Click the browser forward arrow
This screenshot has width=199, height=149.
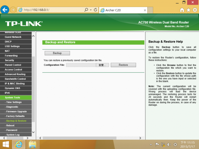click(x=13, y=10)
